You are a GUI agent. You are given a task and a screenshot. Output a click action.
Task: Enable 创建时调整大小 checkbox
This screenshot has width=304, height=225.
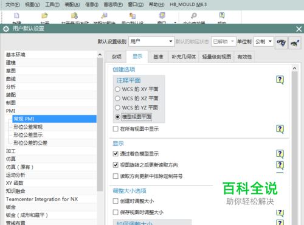[116, 201]
